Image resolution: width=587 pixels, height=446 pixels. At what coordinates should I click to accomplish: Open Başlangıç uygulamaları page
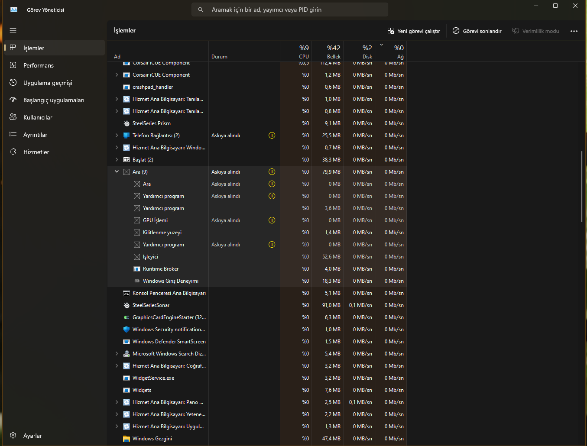pos(55,100)
